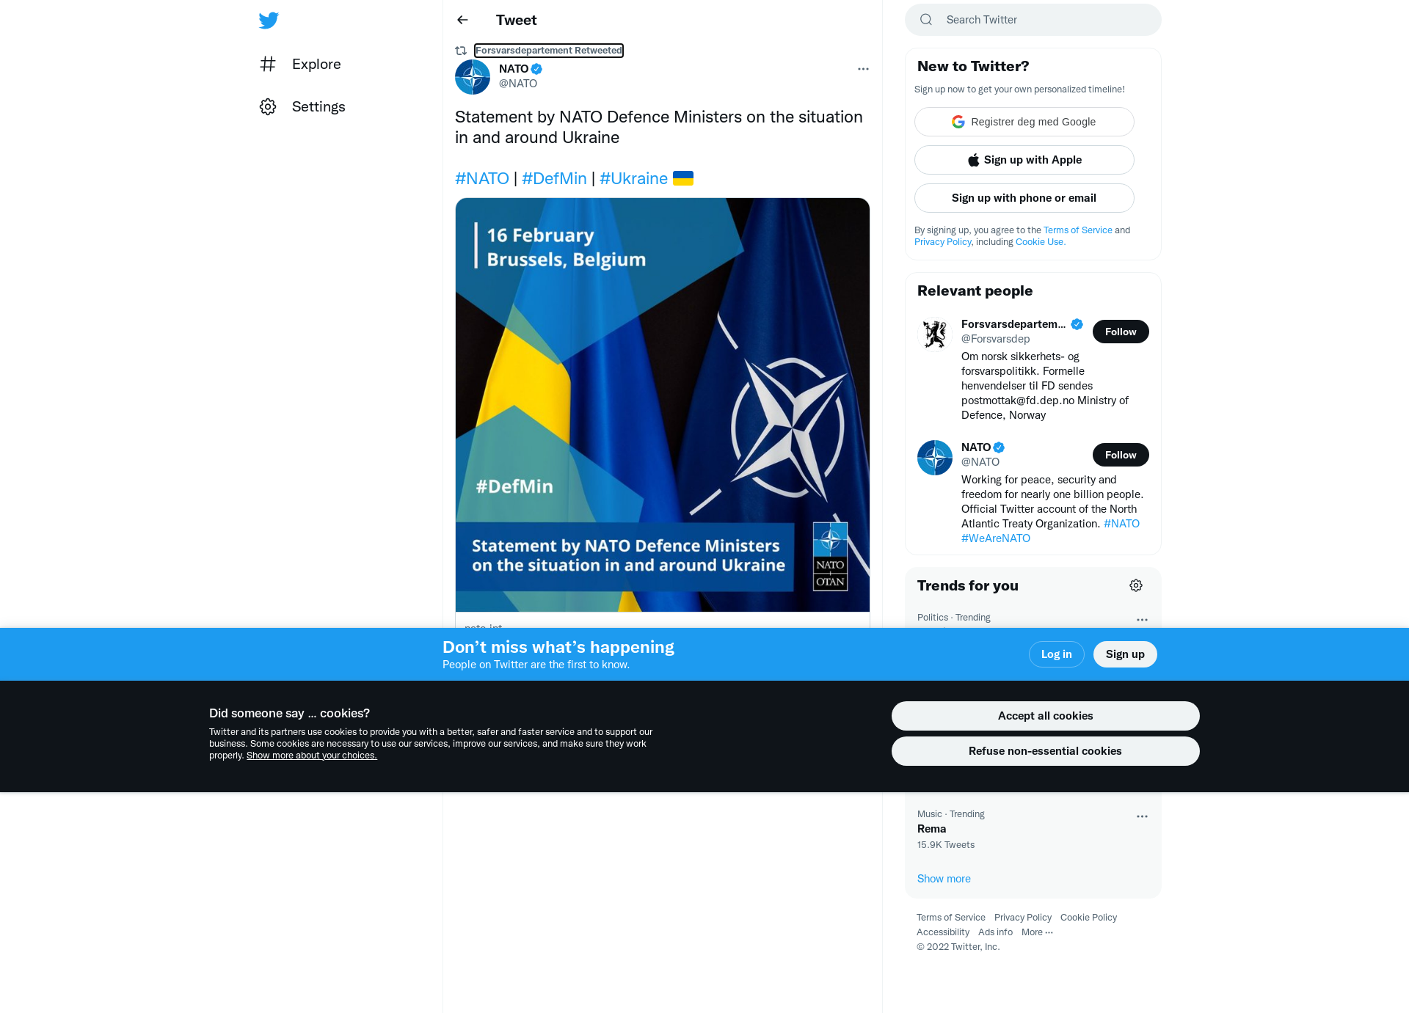
Task: Follow the NATO account
Action: click(1121, 455)
